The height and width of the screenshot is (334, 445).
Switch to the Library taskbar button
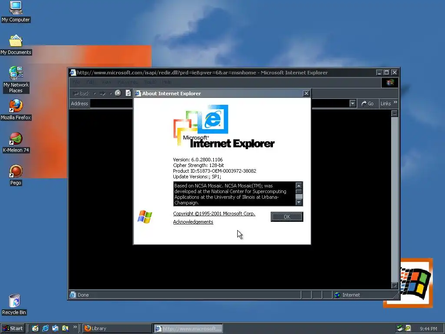coord(117,328)
